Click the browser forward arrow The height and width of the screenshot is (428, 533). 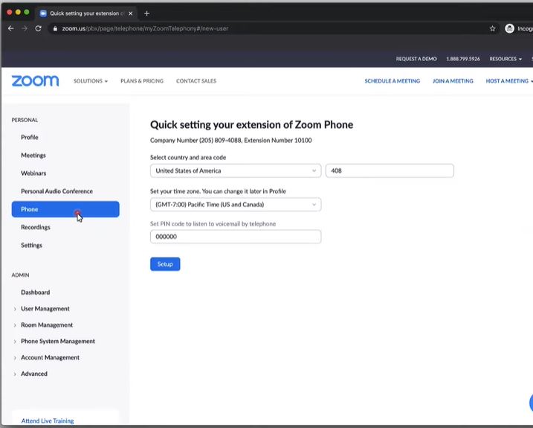[x=25, y=28]
